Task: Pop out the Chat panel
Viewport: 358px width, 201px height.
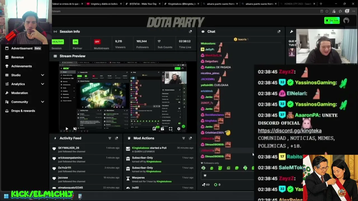Action: 279,32
